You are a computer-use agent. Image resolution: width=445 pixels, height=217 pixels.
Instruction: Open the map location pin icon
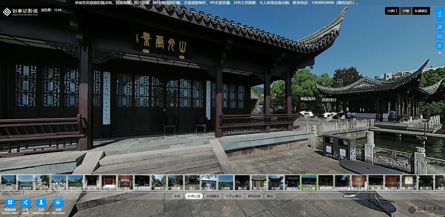440,14
